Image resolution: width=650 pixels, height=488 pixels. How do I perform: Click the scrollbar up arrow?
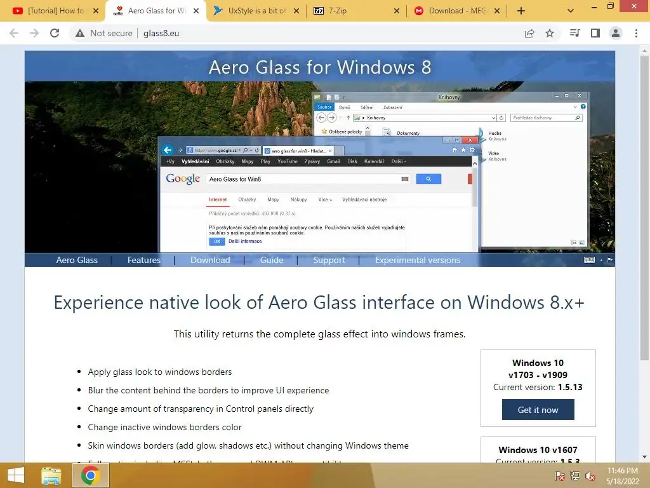coord(644,50)
